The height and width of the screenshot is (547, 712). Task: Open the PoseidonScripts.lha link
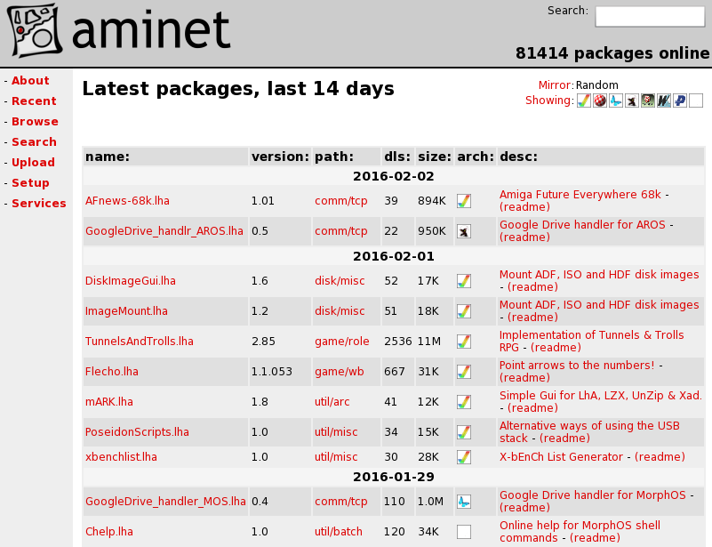click(137, 431)
